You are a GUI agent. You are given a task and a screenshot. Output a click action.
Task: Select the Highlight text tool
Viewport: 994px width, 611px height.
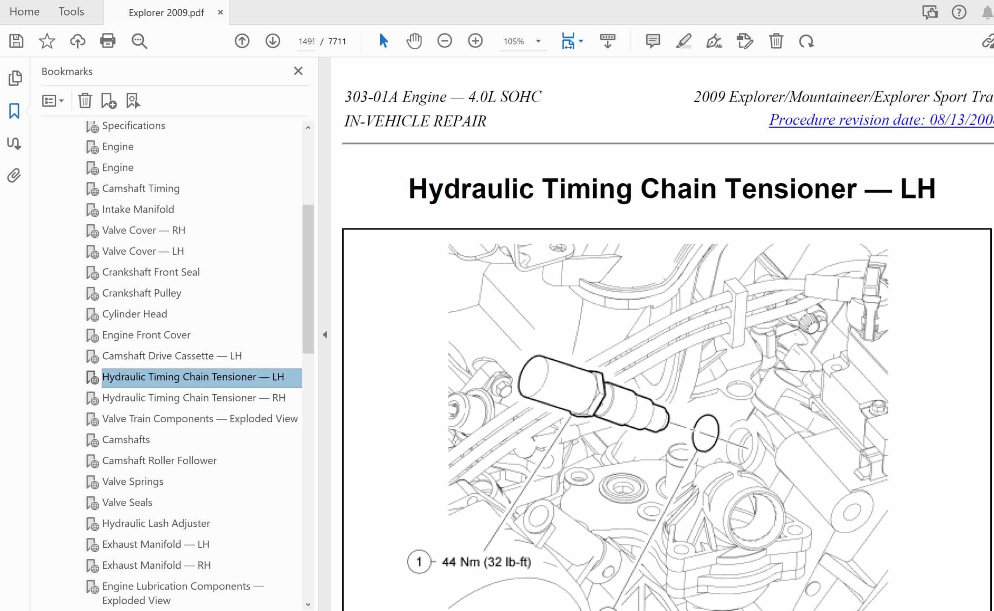(x=683, y=41)
